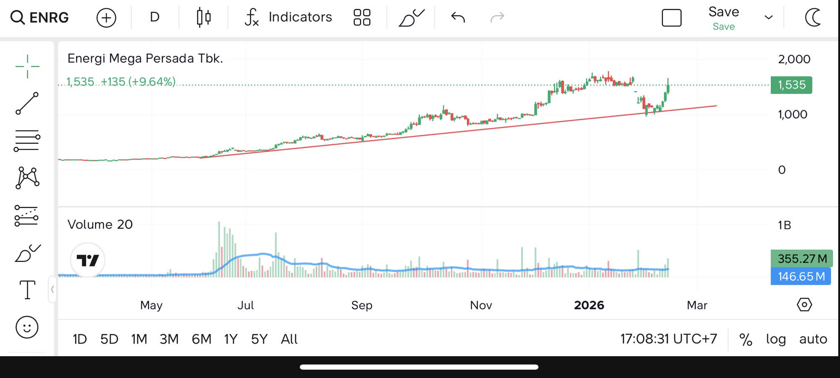
Task: Toggle dark mode moon icon
Action: 813,18
